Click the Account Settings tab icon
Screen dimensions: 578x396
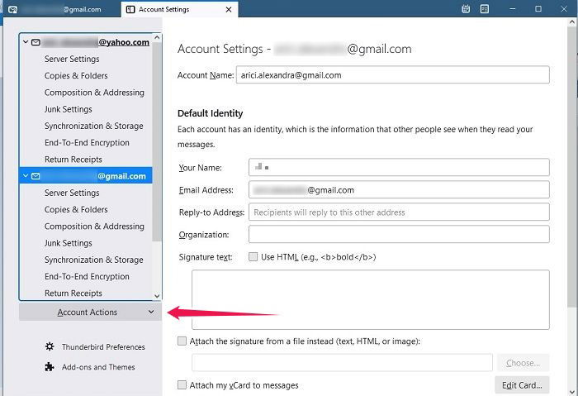pos(130,10)
